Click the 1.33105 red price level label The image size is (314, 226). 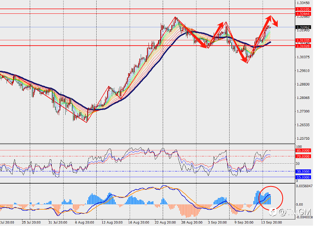303,9
